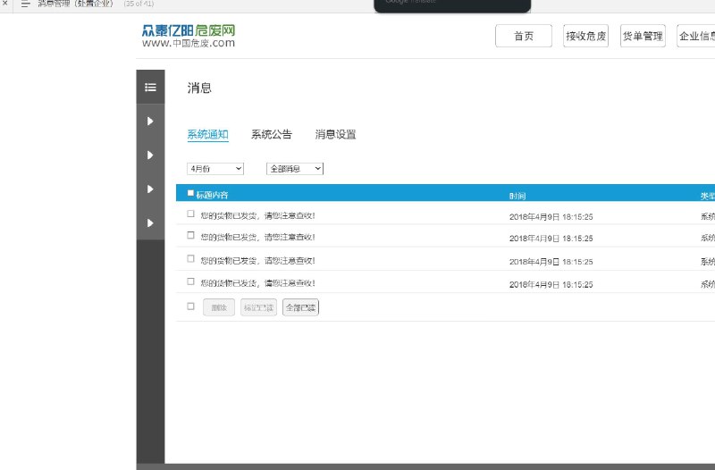Open the first 您的货物已发货 message
Screen dimensions: 715x470
click(257, 215)
